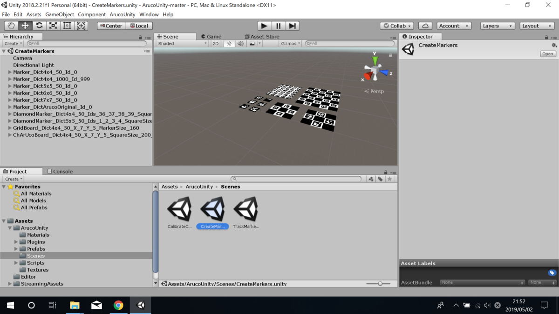This screenshot has height=314, width=559.
Task: Select the Hand tool in the toolbar
Action: [11, 26]
